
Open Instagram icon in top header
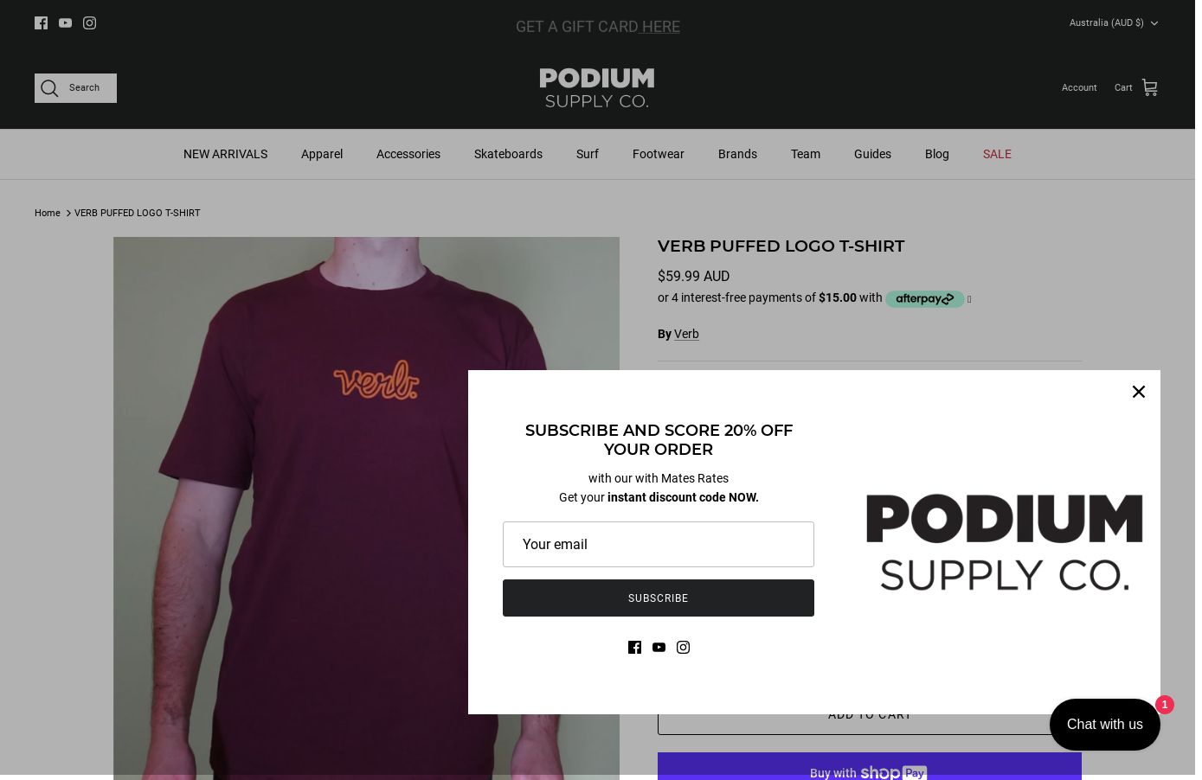tap(89, 22)
